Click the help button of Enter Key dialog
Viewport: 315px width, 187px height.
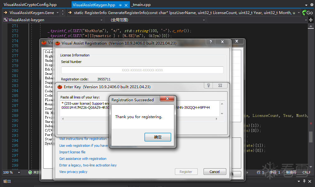(209, 85)
